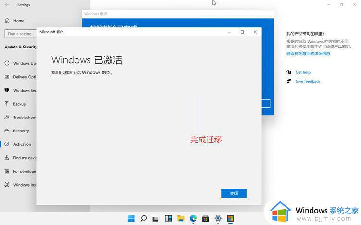This screenshot has width=361, height=225.
Task: Select the Delivery Optimization sidebar icon
Action: click(x=7, y=77)
